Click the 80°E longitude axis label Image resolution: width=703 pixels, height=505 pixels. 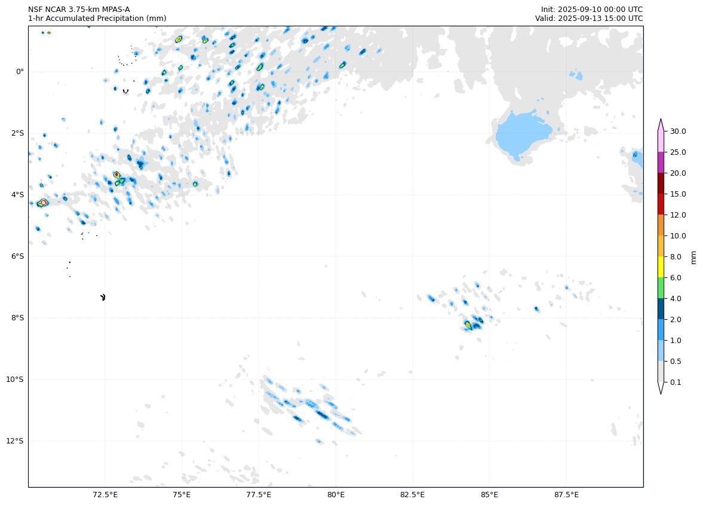(336, 495)
